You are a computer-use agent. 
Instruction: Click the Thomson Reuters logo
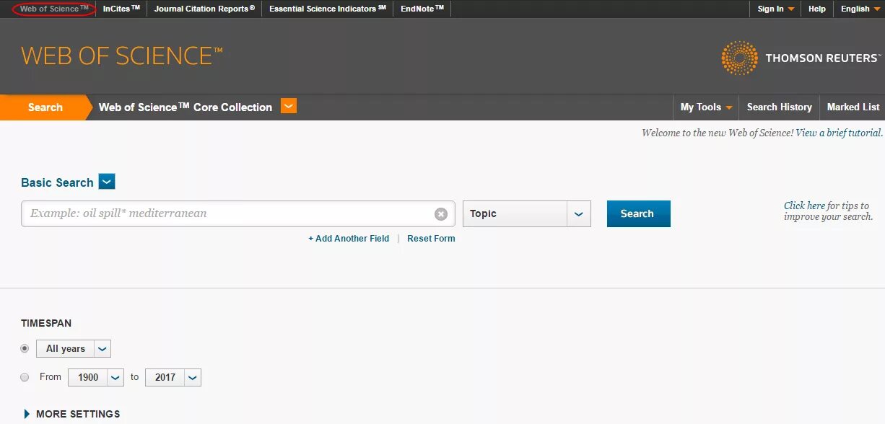click(801, 58)
